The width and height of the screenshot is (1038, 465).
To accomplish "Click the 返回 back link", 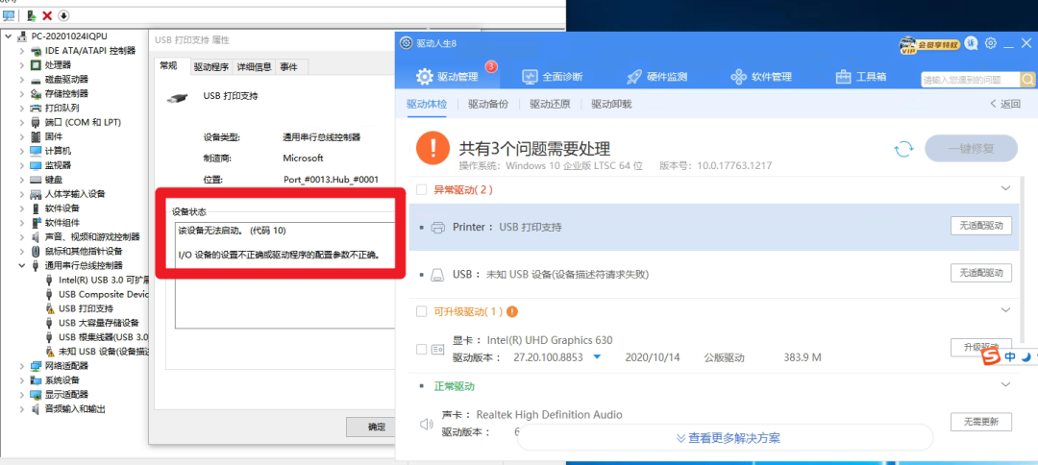I will click(1005, 104).
